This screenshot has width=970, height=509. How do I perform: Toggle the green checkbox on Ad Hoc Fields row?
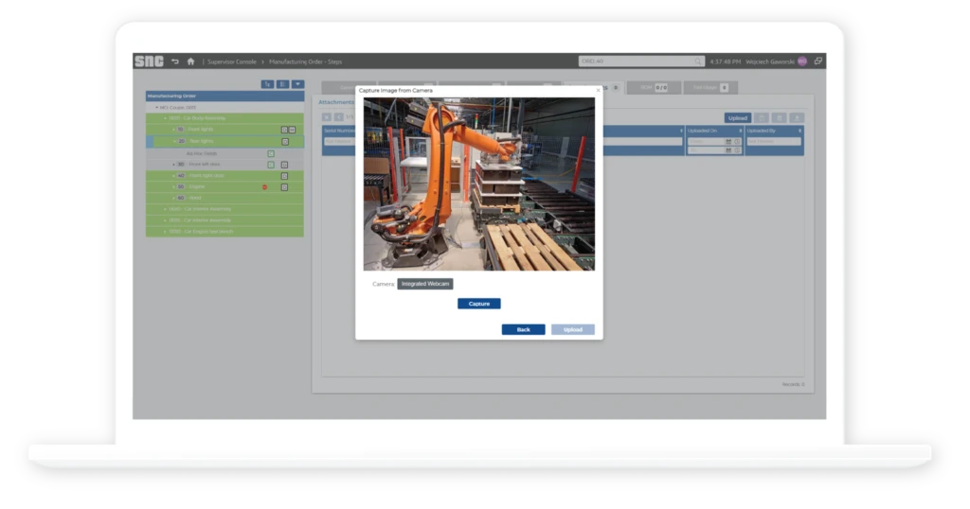click(270, 153)
